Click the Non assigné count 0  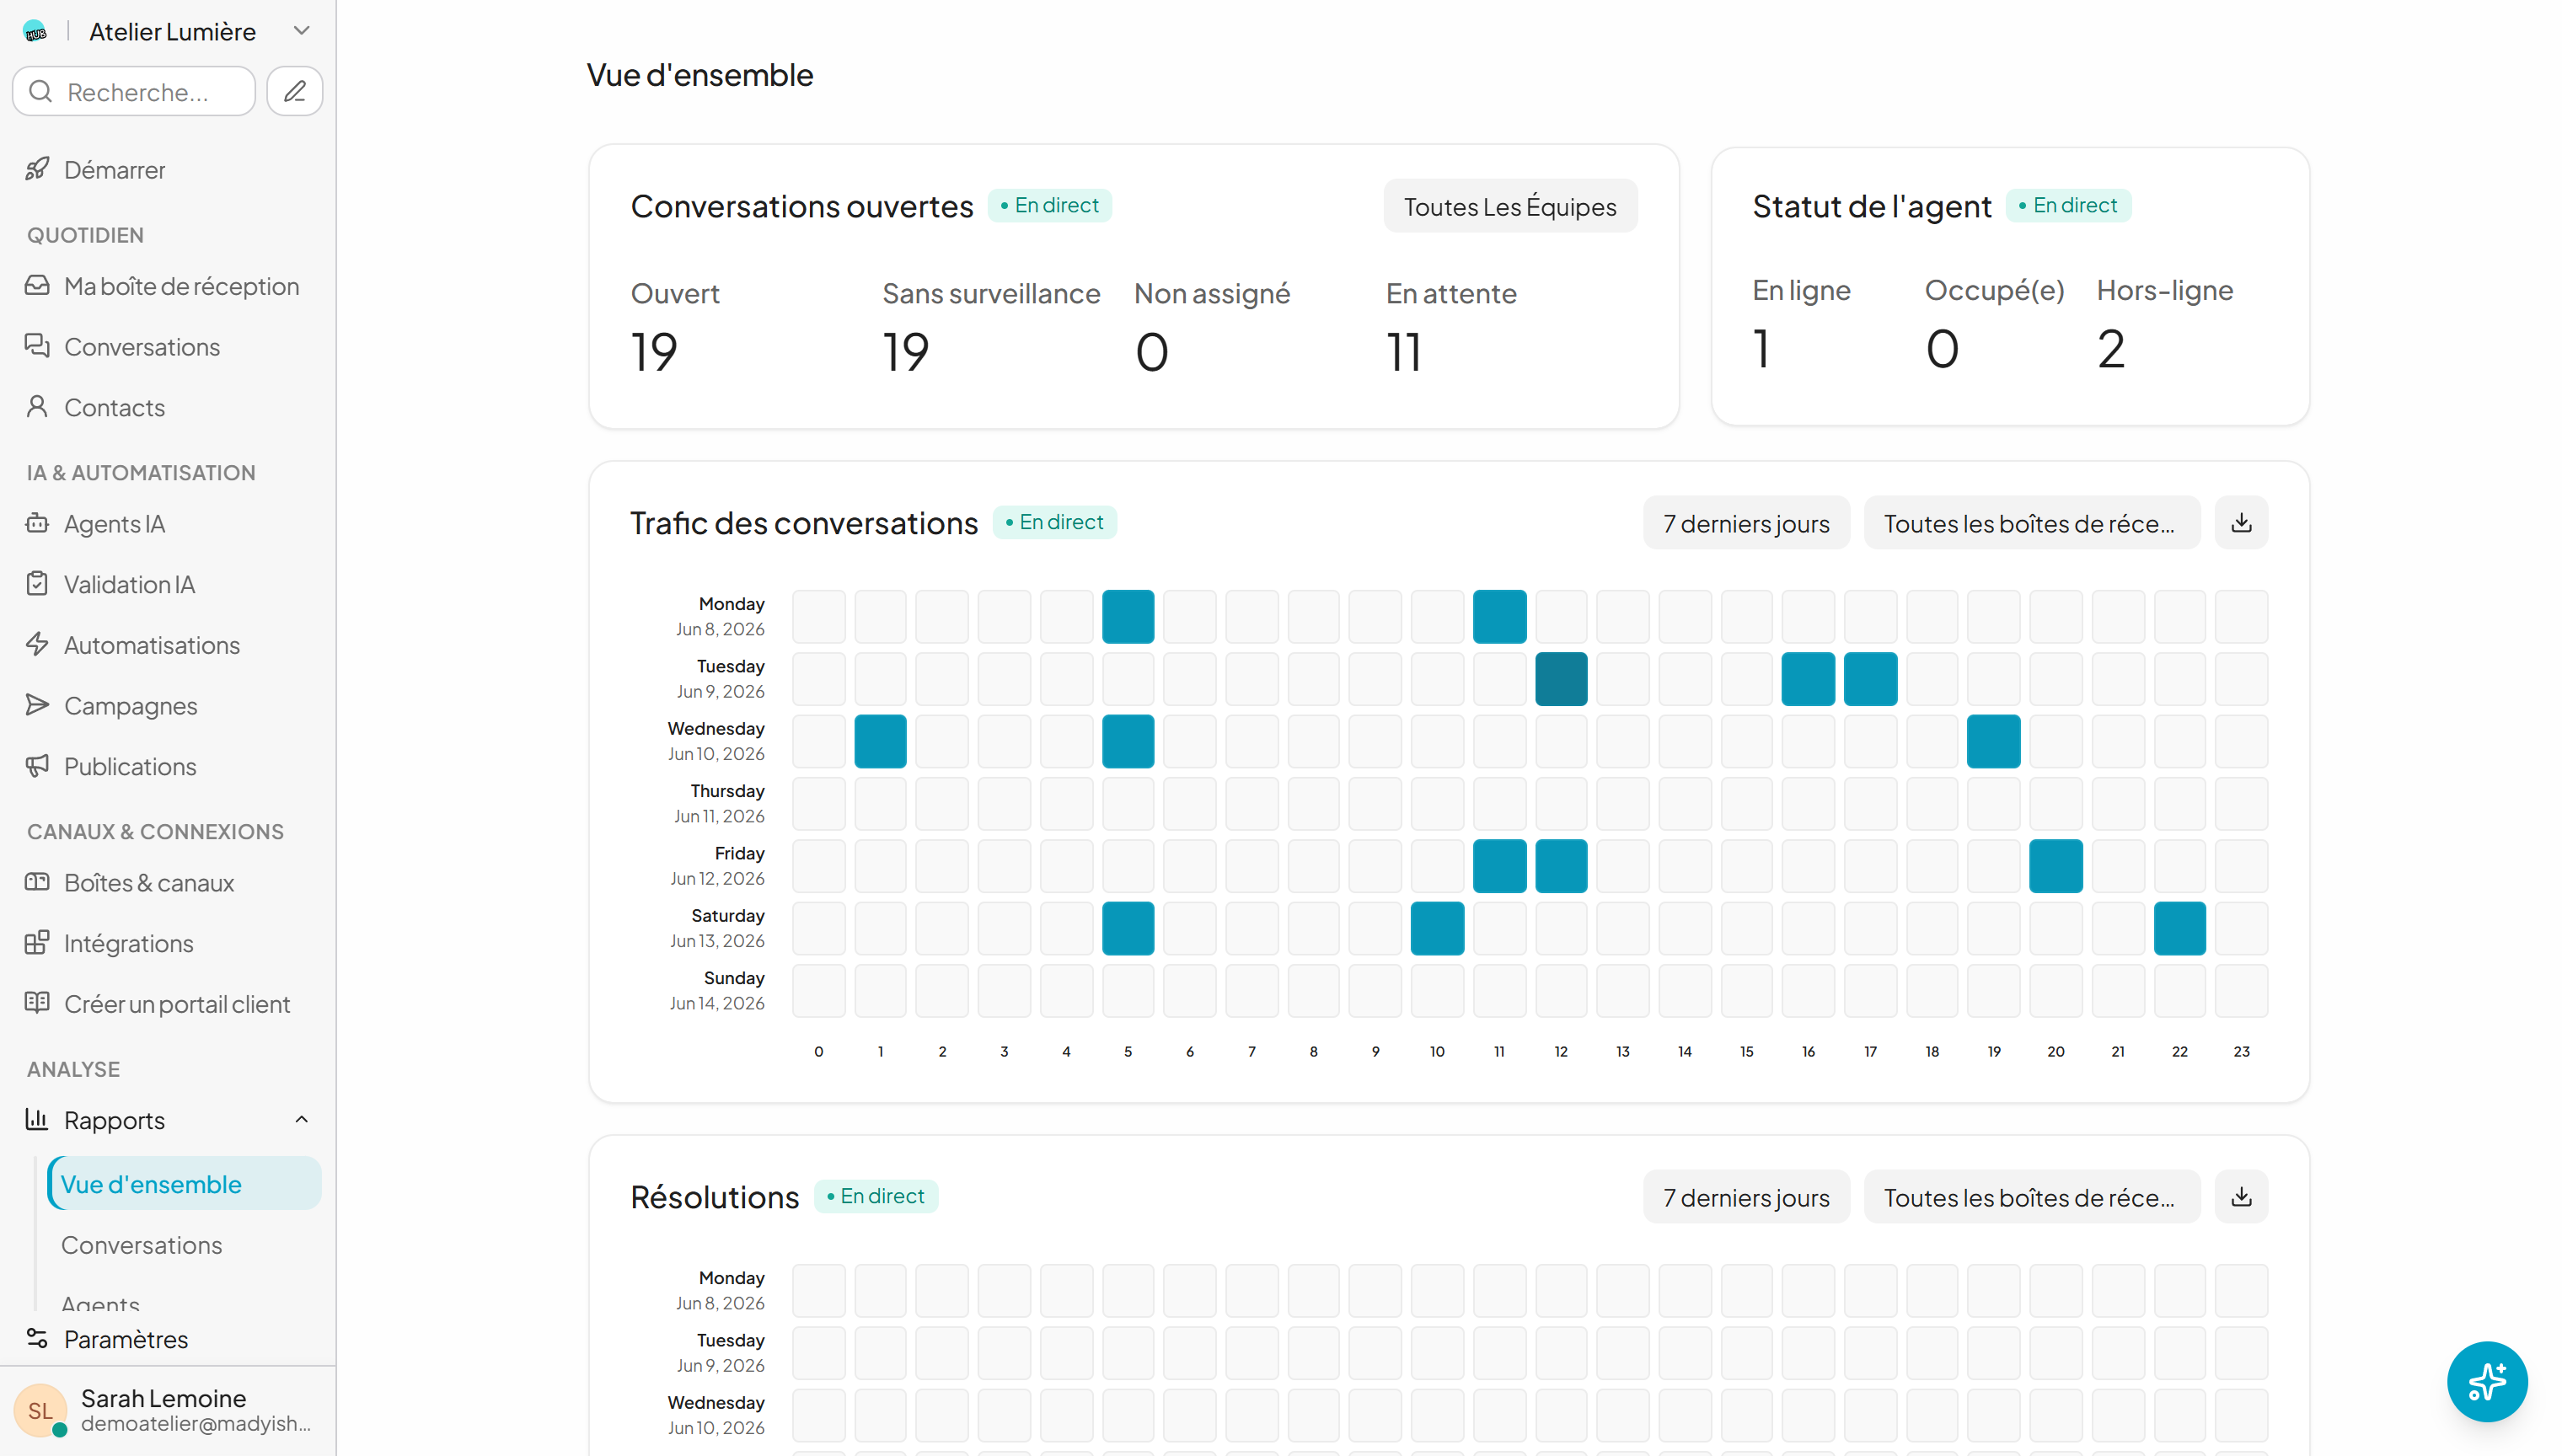[1152, 352]
